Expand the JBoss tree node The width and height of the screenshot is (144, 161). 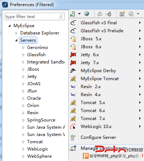click(23, 69)
